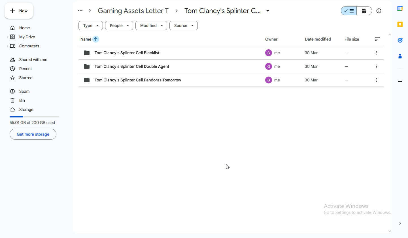Image resolution: width=408 pixels, height=238 pixels.
Task: Click the folder icon of Splinter Cell Pandoras Tomorrow
Action: [87, 80]
